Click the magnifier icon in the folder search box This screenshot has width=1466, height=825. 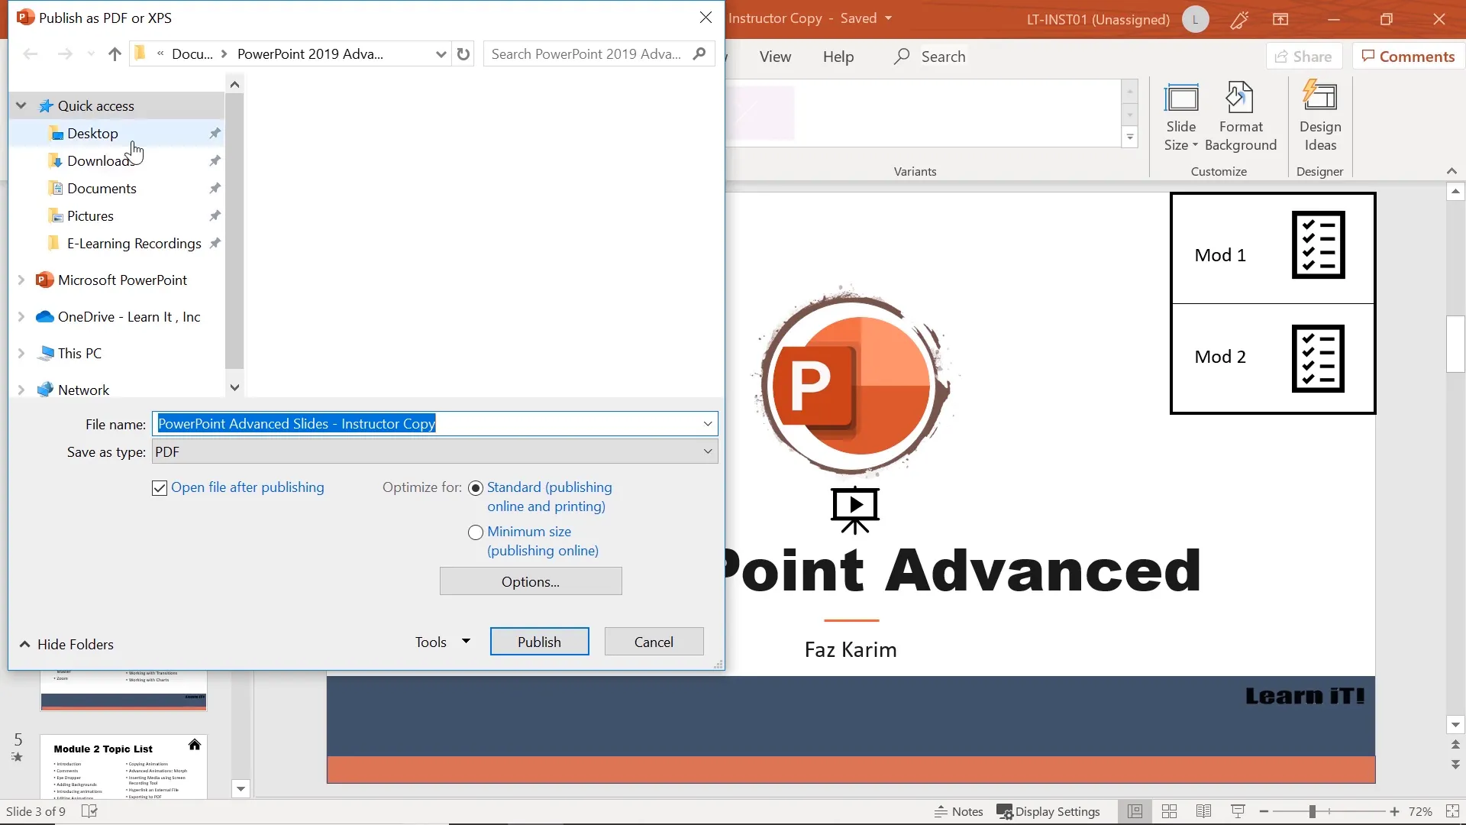[699, 54]
